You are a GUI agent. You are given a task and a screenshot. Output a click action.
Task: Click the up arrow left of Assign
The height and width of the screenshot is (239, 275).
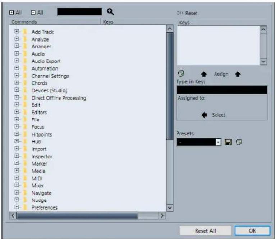pos(204,74)
